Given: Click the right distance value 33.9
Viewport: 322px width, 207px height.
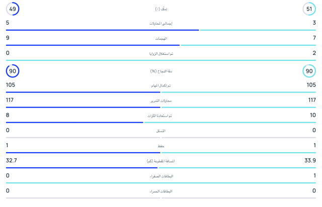Looking at the screenshot, I should [x=310, y=161].
